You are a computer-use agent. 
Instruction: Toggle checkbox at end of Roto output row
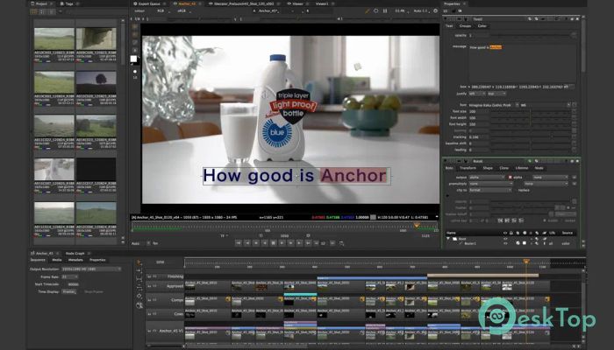coord(575,178)
